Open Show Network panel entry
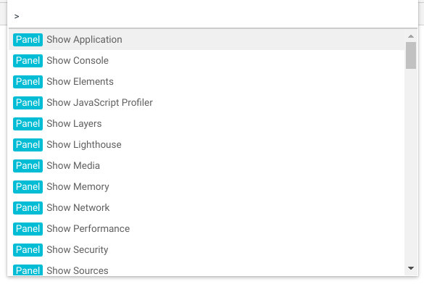This screenshot has height=287, width=424. pos(207,208)
